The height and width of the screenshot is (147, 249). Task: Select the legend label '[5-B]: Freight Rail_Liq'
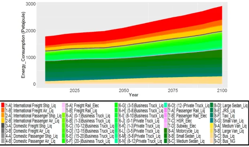pos(81,110)
